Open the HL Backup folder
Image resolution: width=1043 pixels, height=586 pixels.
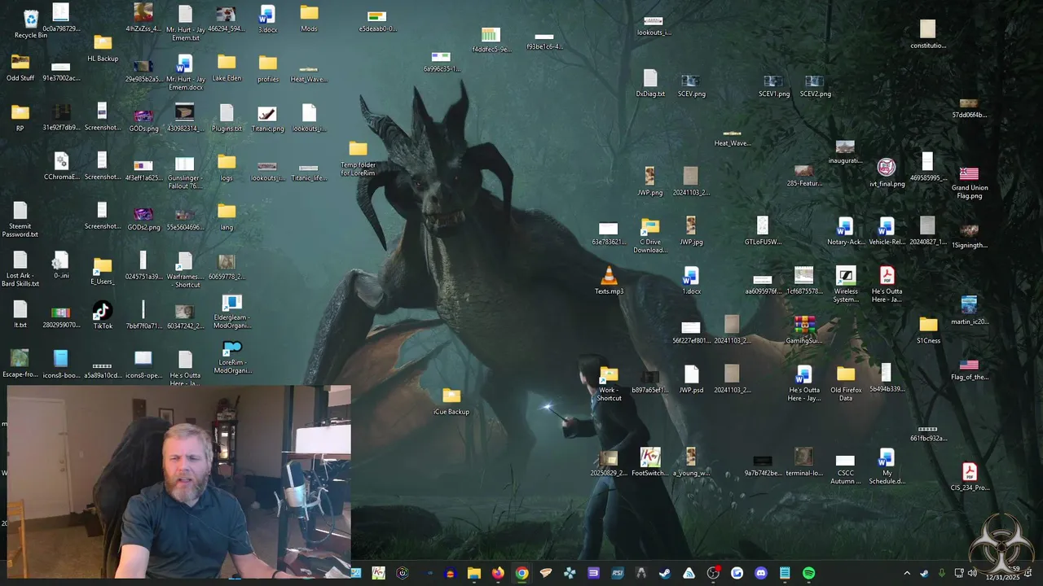click(103, 48)
